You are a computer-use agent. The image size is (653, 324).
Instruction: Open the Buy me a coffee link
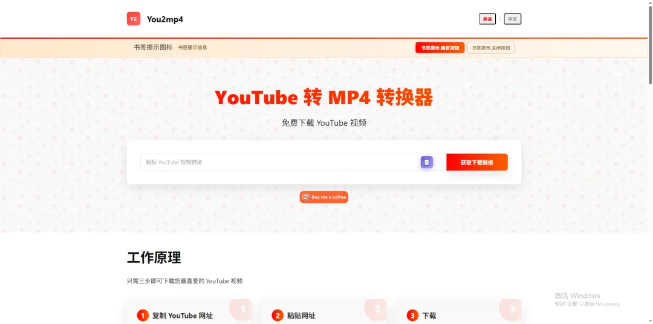point(324,197)
